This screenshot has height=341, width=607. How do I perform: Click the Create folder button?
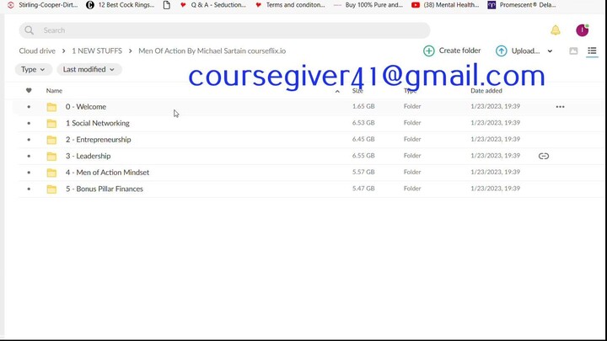coord(452,51)
